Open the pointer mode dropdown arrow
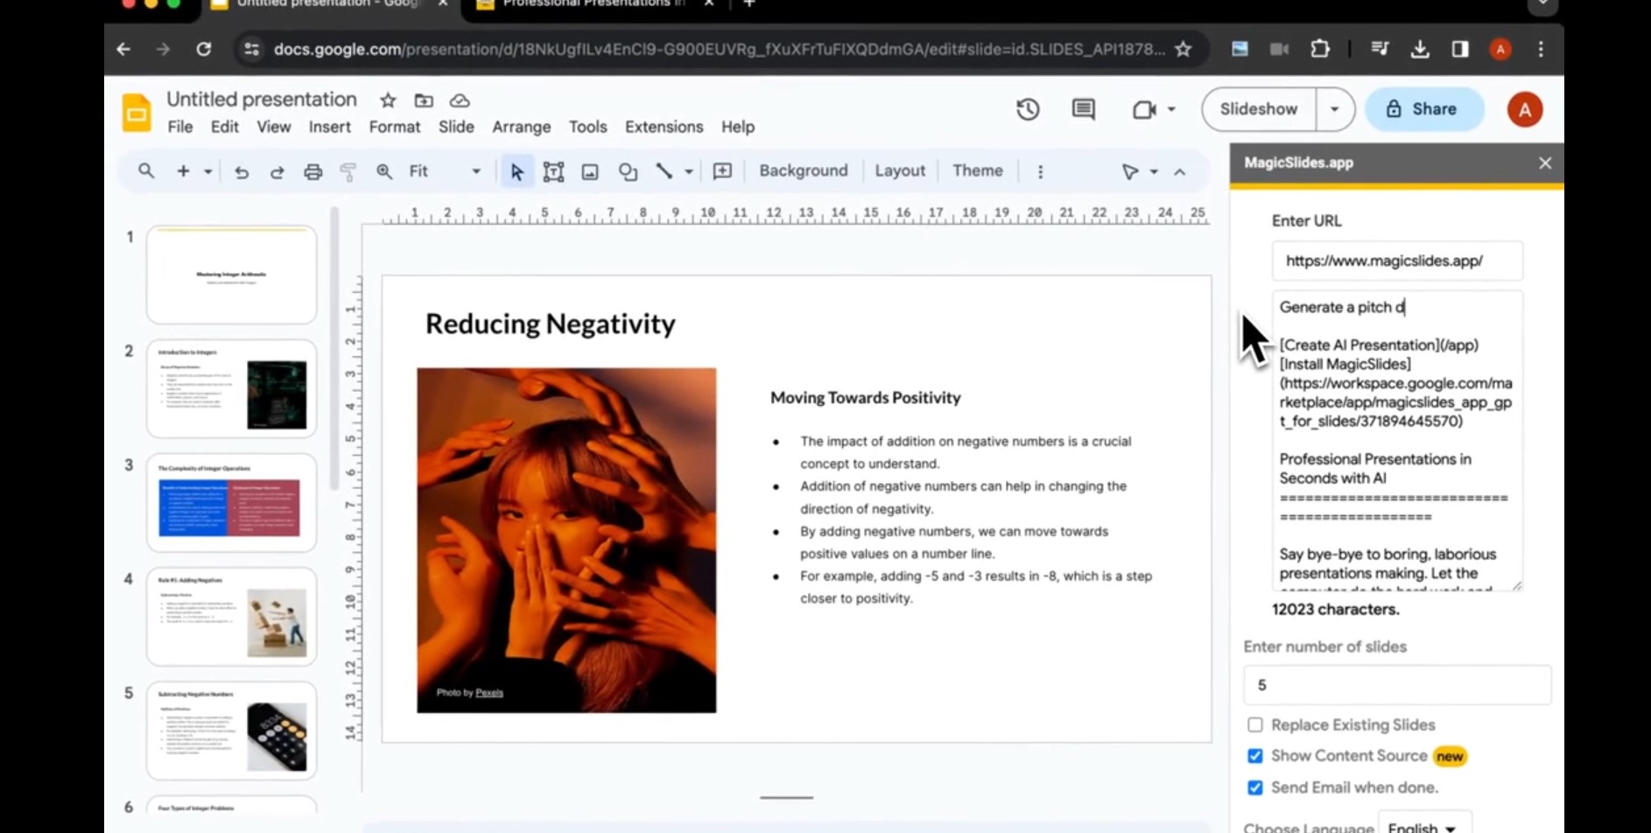1651x833 pixels. pos(1154,171)
